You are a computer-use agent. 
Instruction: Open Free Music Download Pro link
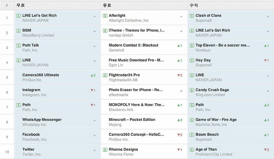(136, 60)
